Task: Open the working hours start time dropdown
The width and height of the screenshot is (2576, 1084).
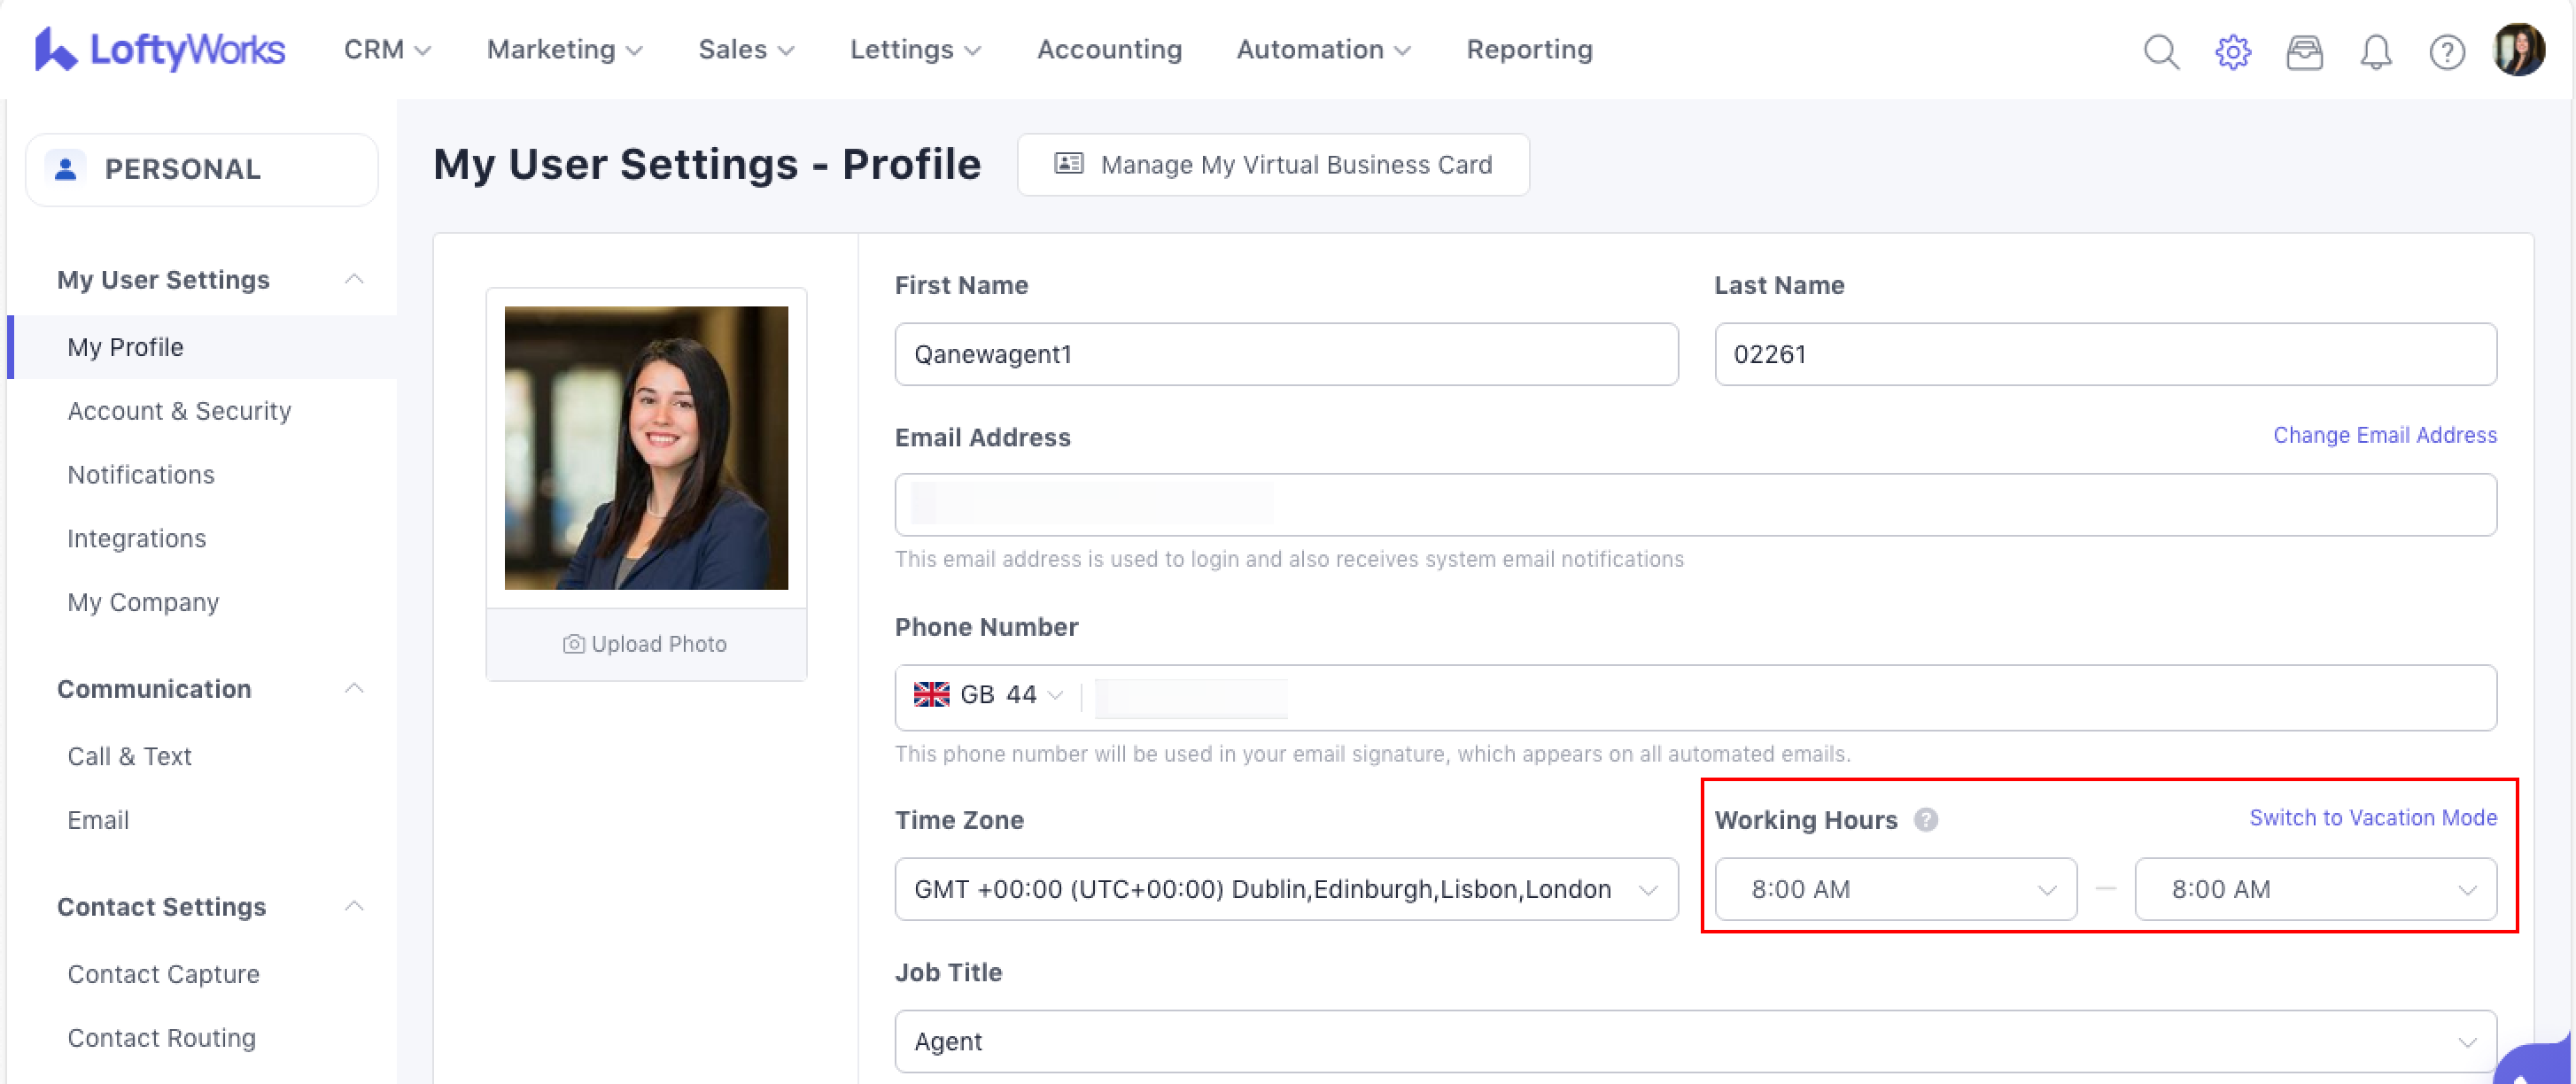Action: tap(1895, 888)
